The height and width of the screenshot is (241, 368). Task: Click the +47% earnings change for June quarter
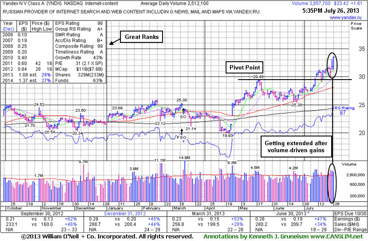tap(320, 219)
